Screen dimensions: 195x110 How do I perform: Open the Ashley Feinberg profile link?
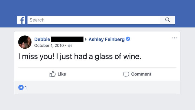[106, 39]
